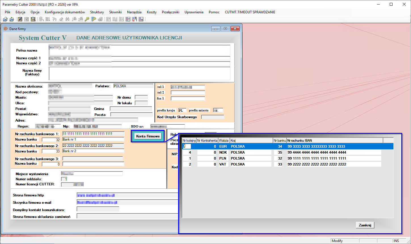Click the notepad-with-pencil edit toolbar icon
This screenshot has width=411, height=244.
[x=20, y=19]
